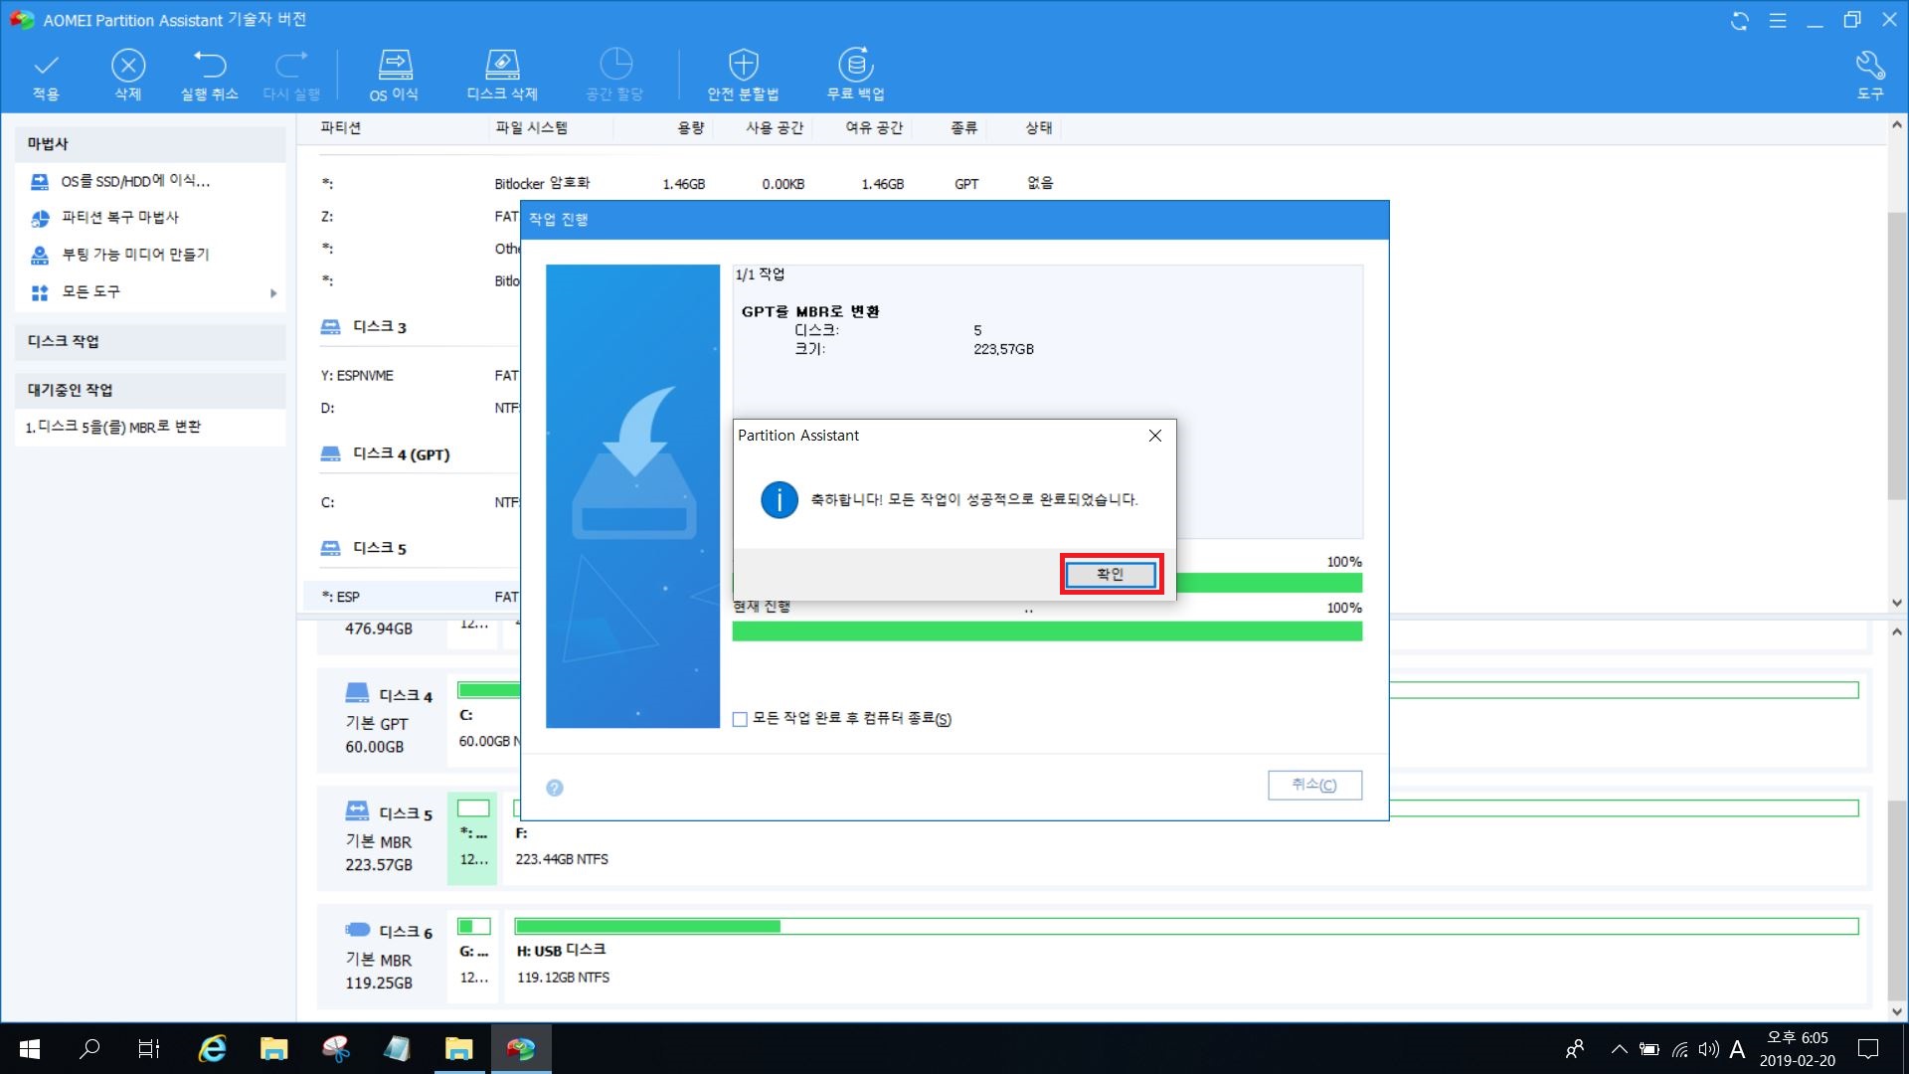Click the 공간 할당 allocate space icon

tap(615, 66)
